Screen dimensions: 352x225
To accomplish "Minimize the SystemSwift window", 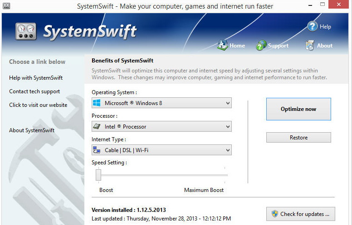I will click(310, 5).
